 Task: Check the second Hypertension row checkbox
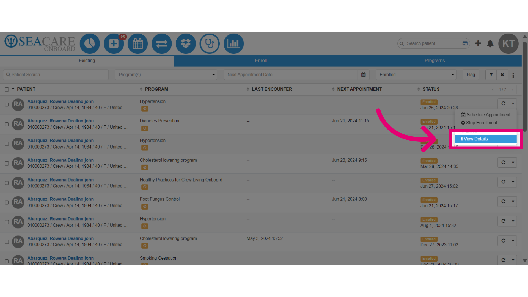7,144
